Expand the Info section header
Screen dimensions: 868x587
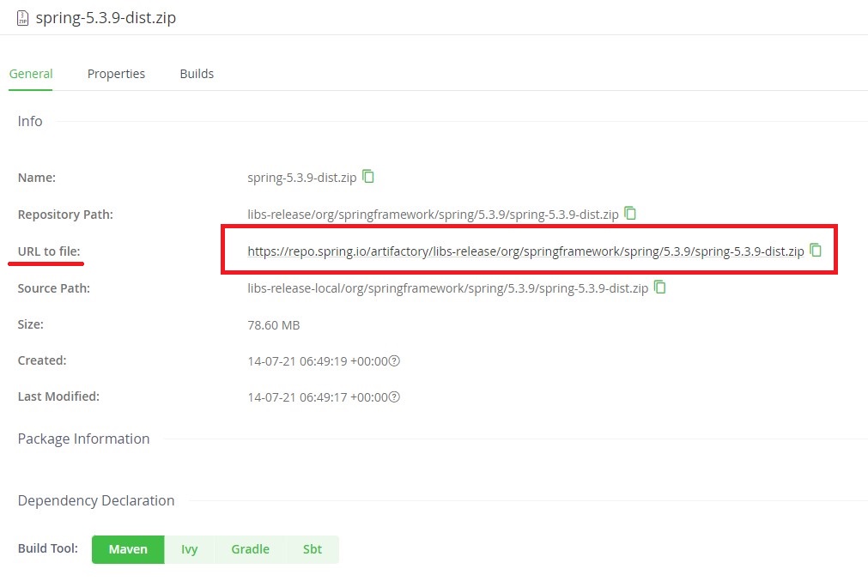[30, 121]
